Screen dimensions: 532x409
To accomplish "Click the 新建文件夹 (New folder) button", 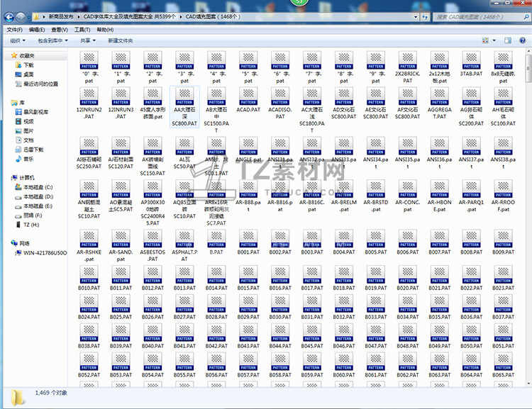I will click(120, 41).
